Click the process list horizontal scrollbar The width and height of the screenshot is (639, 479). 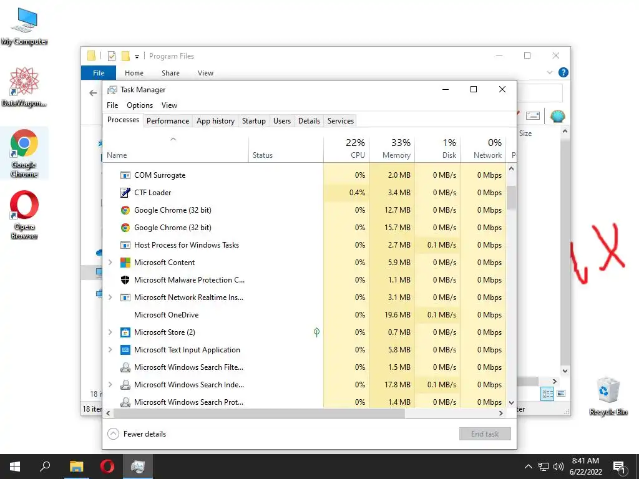point(259,413)
